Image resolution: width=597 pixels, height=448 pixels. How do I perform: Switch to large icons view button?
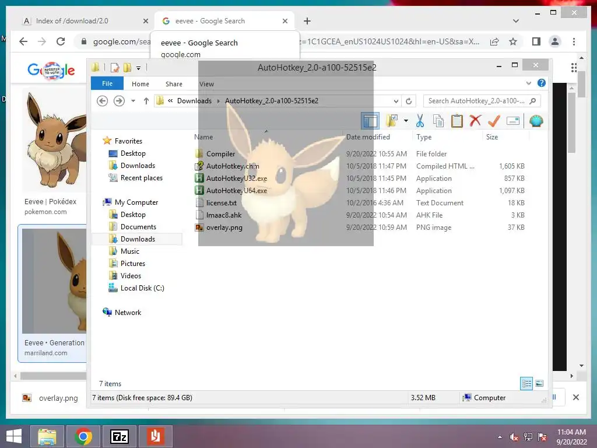[539, 384]
